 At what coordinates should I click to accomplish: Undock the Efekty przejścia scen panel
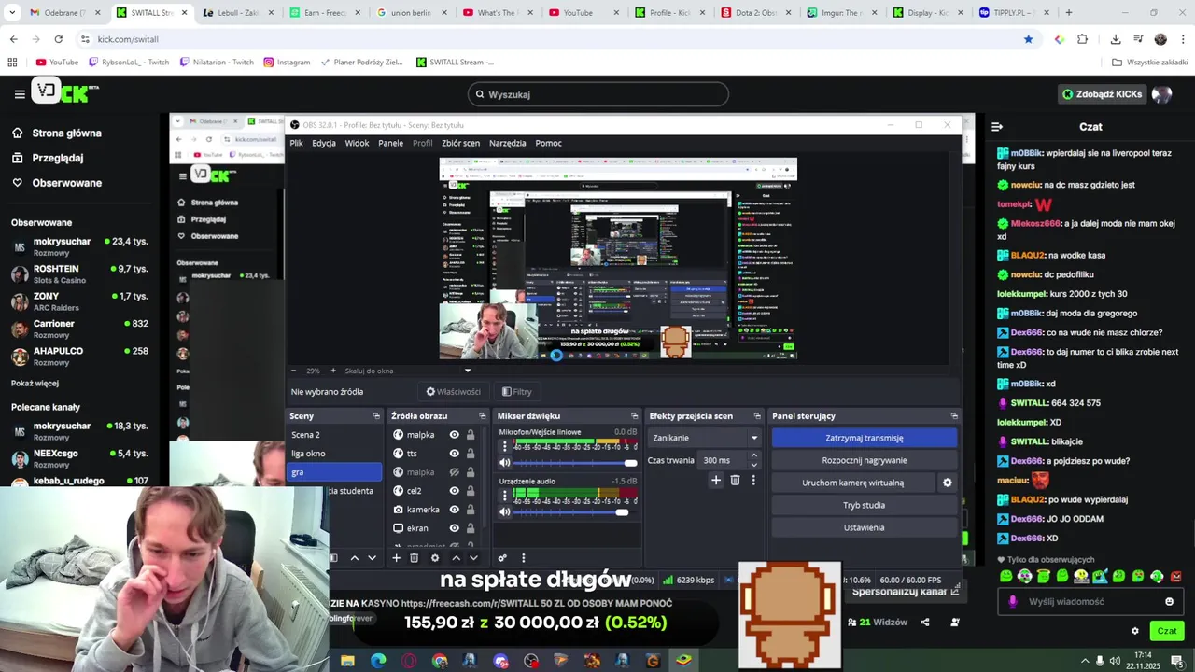point(757,416)
